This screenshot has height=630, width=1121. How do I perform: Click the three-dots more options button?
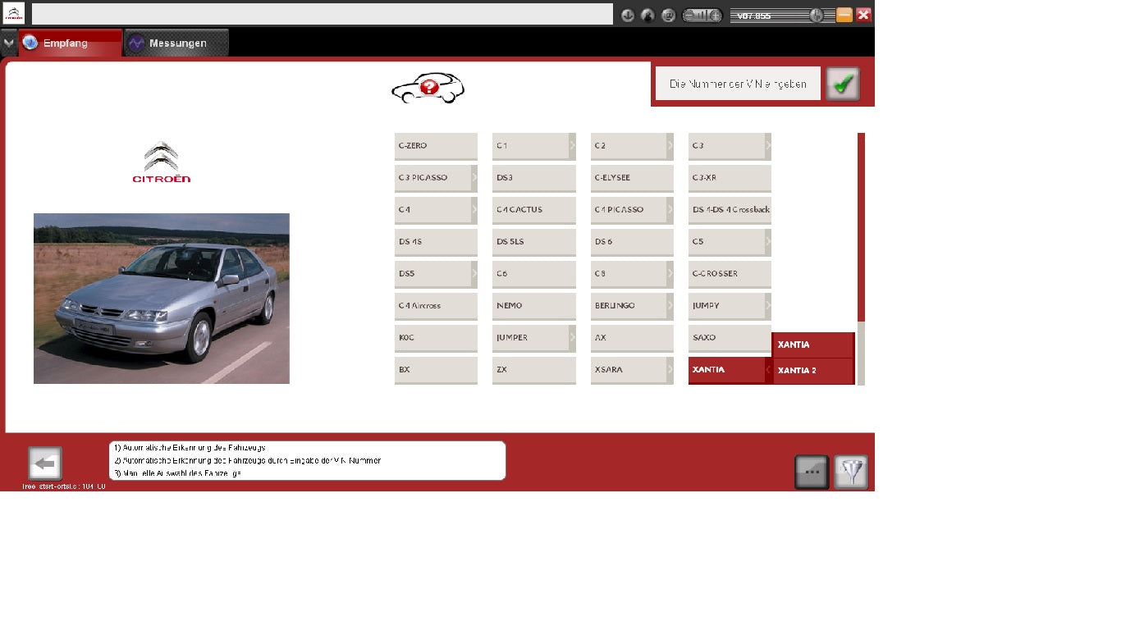pyautogui.click(x=812, y=472)
